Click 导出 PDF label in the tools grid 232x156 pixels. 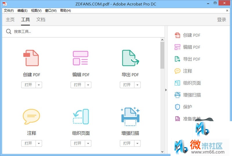tap(130, 75)
